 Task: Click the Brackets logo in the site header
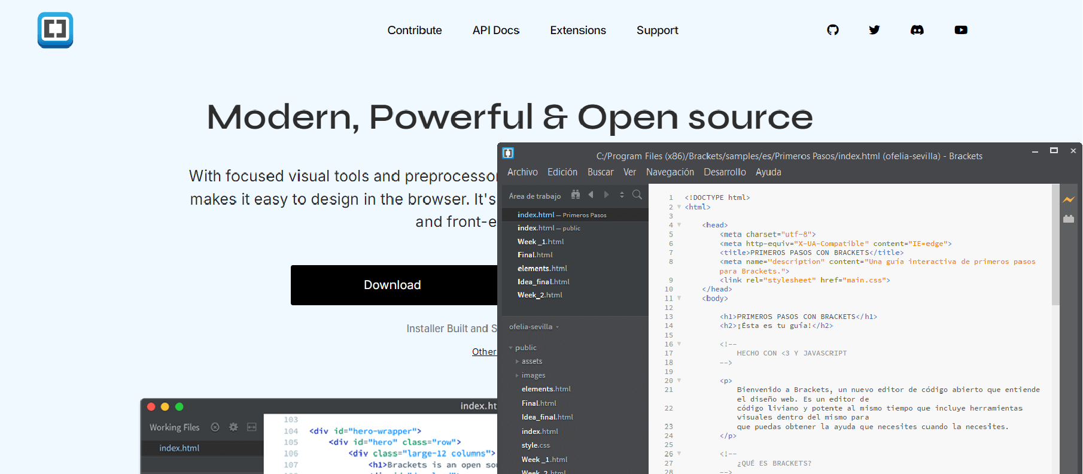55,30
